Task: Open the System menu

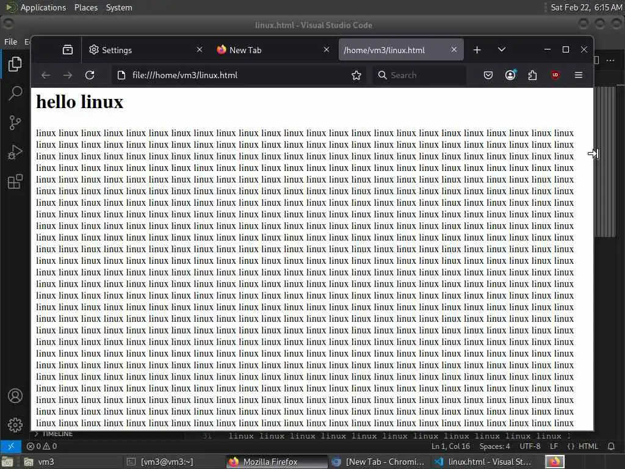Action: (x=119, y=7)
